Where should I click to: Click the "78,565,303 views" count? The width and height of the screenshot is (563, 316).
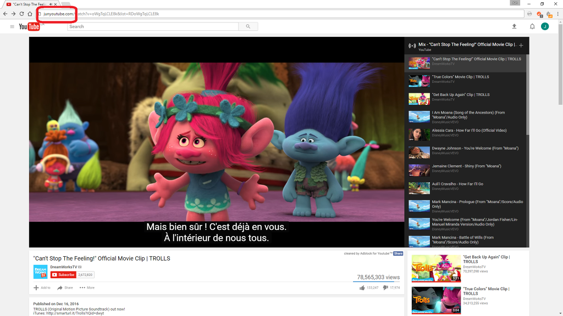point(378,277)
